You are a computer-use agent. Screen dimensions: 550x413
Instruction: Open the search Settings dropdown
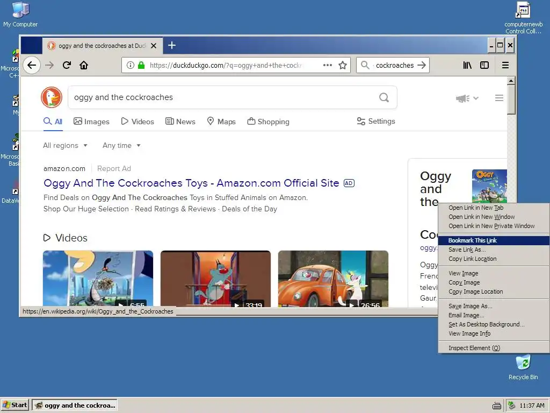click(x=376, y=121)
